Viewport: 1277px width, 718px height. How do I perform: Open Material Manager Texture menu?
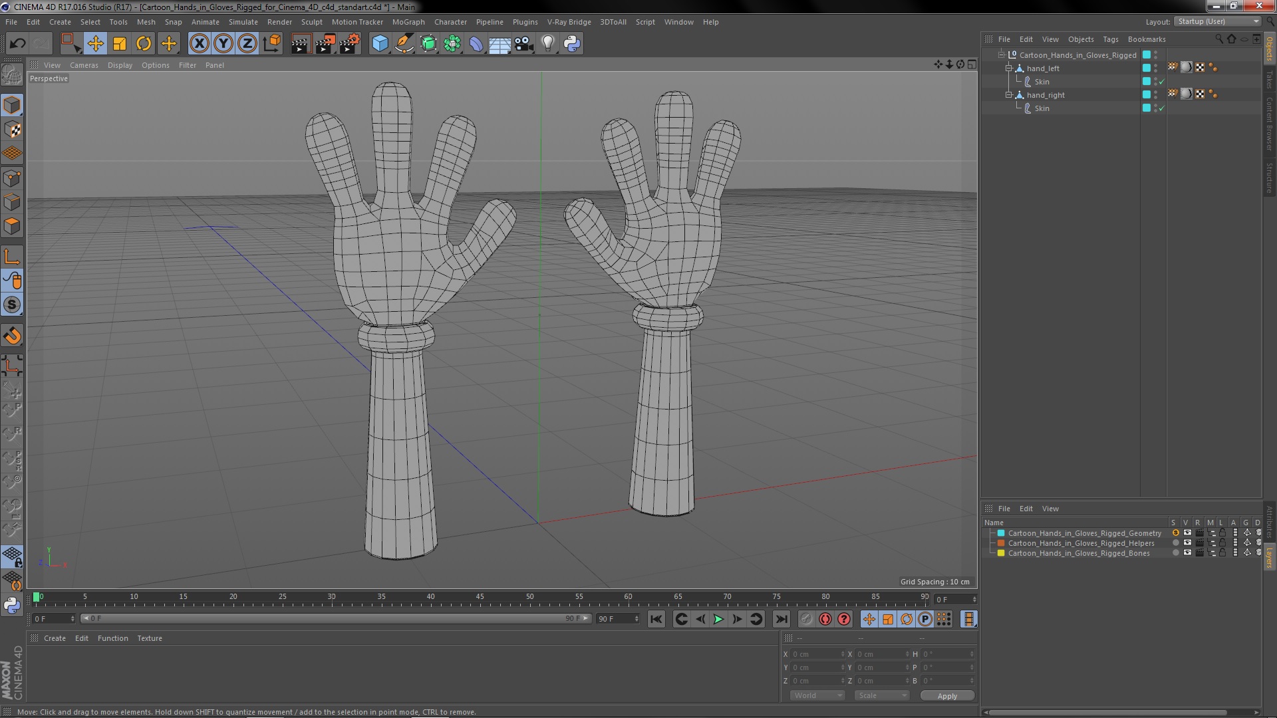tap(150, 638)
